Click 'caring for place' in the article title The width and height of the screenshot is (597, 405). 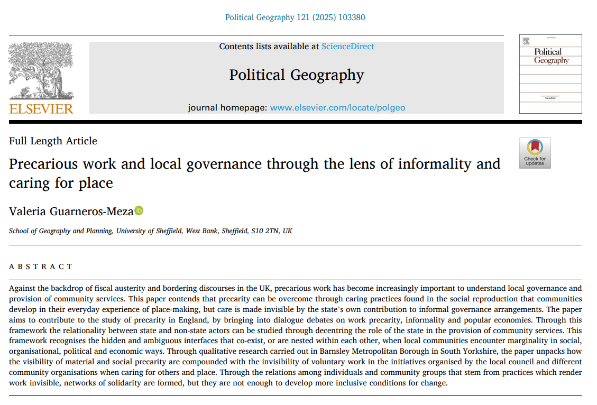click(61, 183)
